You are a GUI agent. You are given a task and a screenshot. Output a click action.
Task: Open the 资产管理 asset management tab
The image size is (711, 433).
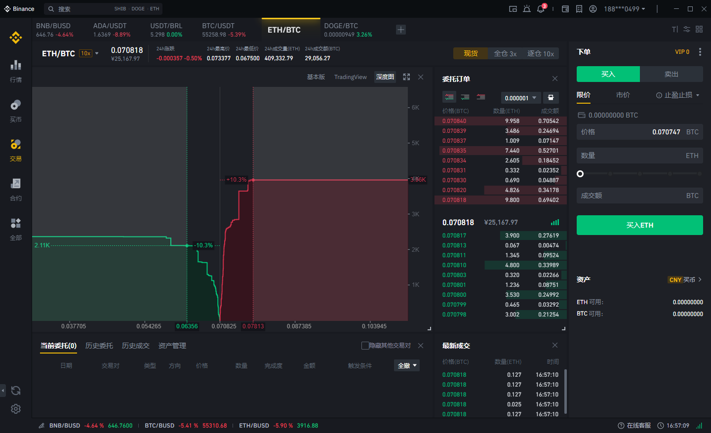click(x=172, y=346)
